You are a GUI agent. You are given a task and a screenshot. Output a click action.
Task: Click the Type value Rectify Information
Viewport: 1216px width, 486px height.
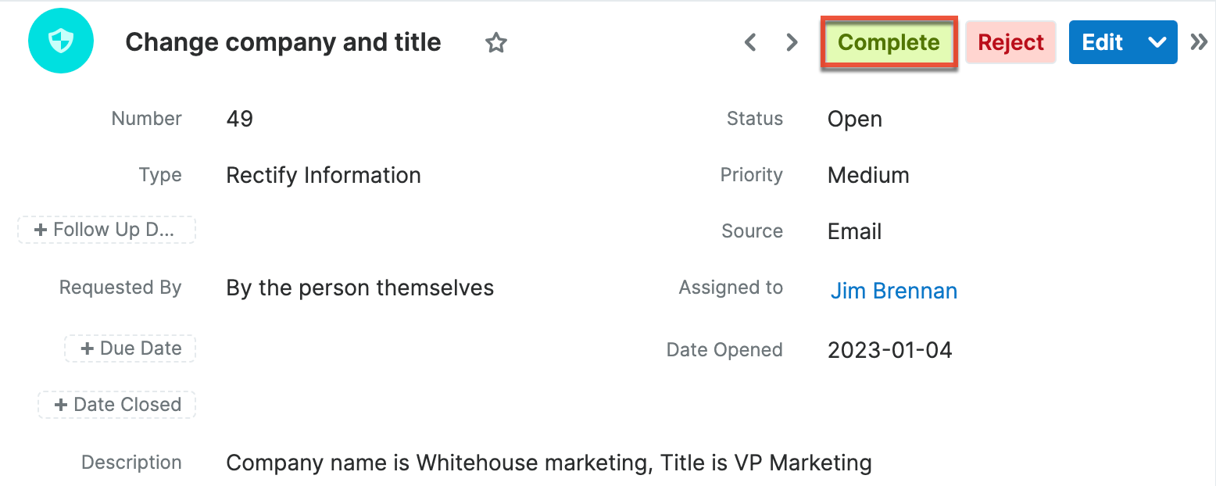coord(324,175)
